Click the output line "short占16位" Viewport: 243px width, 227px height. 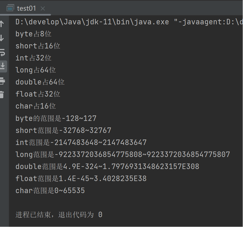tap(38, 46)
